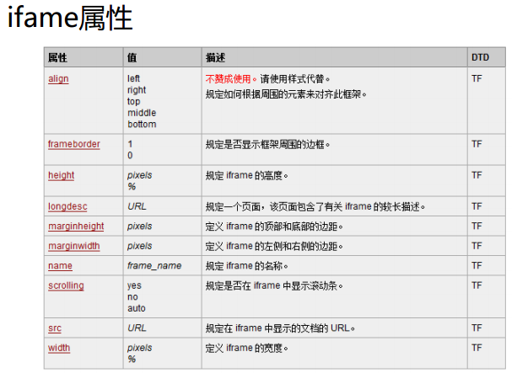Follow the scrolling attribute link
Image resolution: width=517 pixels, height=373 pixels.
click(66, 285)
